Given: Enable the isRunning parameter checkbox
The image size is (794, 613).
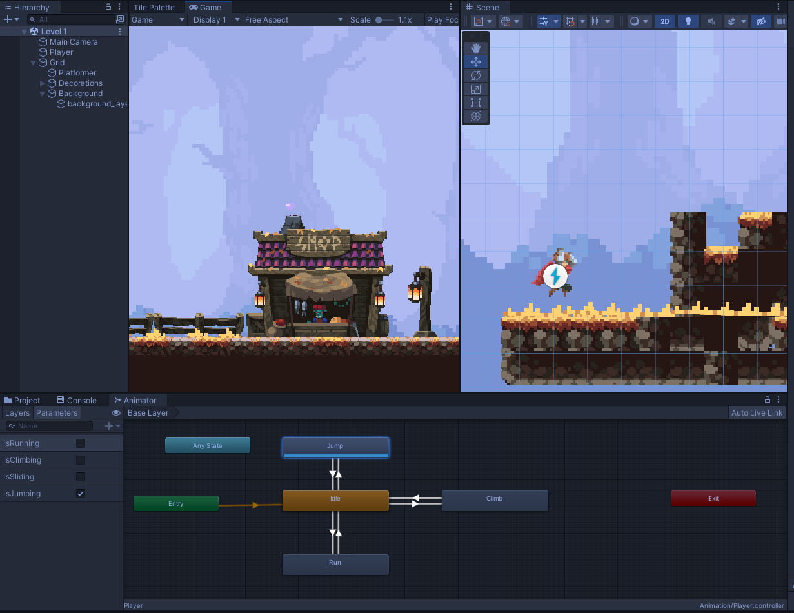Looking at the screenshot, I should [x=80, y=443].
